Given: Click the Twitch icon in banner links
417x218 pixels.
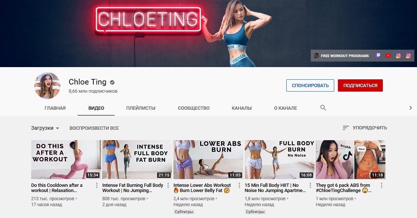Looking at the screenshot, I should 378,56.
